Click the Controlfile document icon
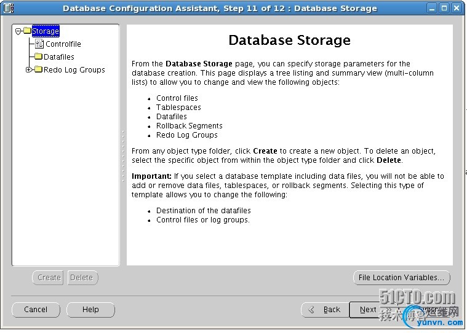The image size is (467, 333). [x=39, y=44]
